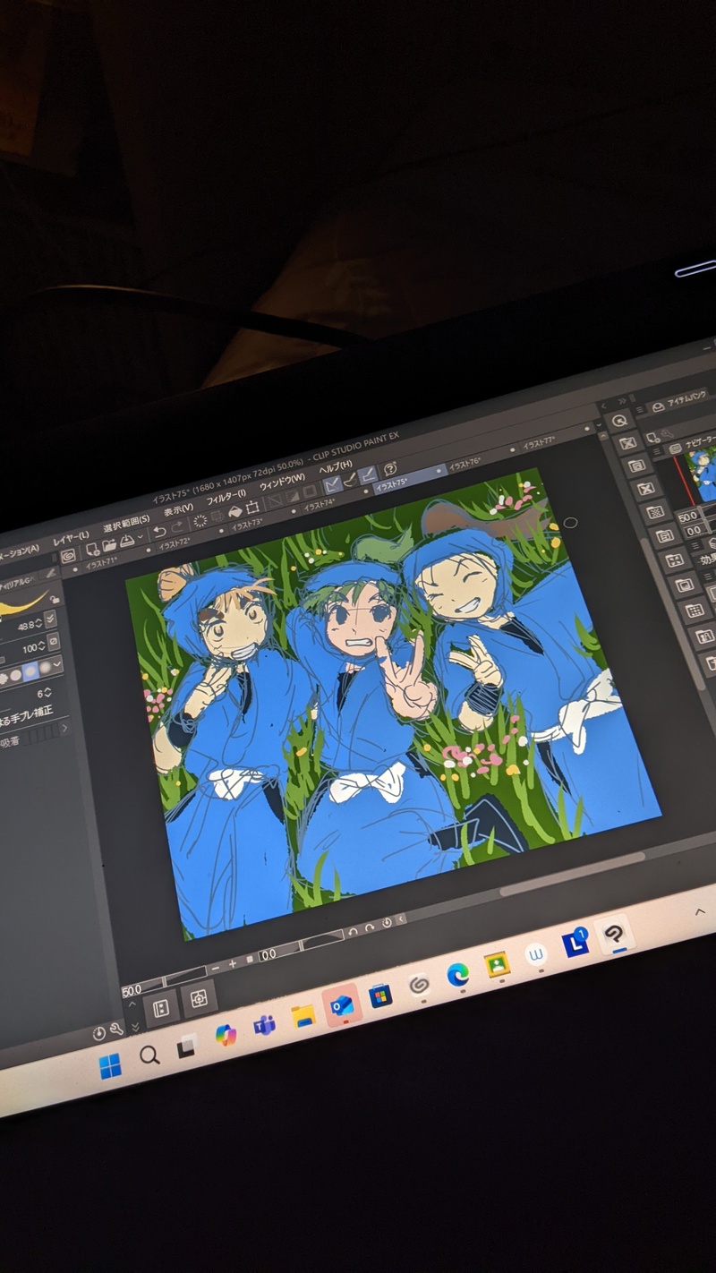
Task: Create a new canvas via command bar
Action: [92, 549]
